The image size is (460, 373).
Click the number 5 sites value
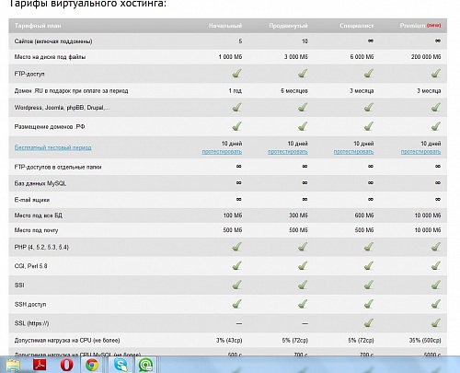pyautogui.click(x=240, y=41)
